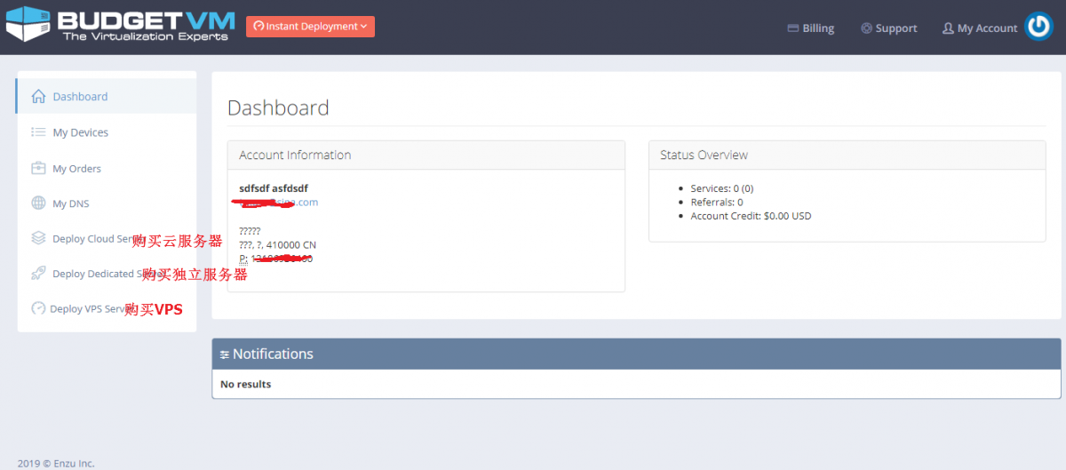1066x470 pixels.
Task: Click the Notifications panel header
Action: [x=636, y=354]
